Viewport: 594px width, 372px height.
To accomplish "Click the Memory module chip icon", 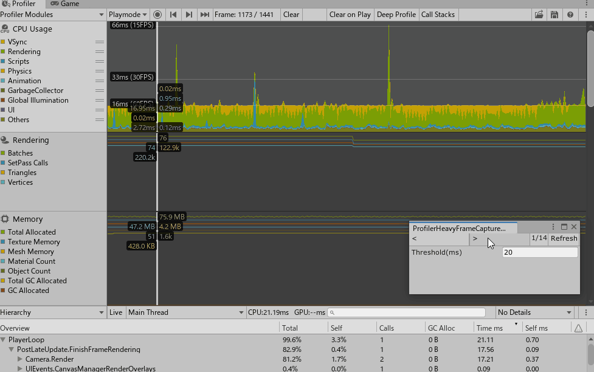I will point(5,219).
